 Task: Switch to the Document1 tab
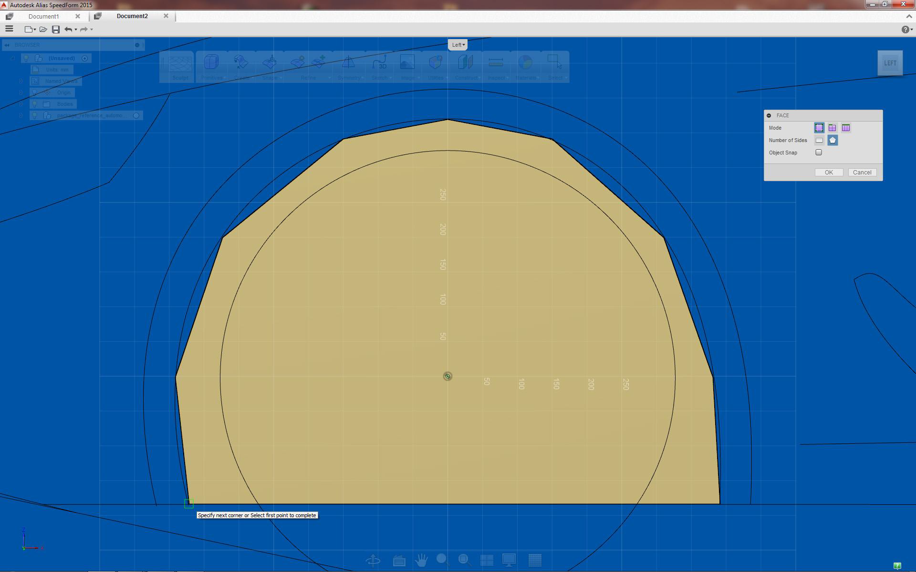click(43, 16)
